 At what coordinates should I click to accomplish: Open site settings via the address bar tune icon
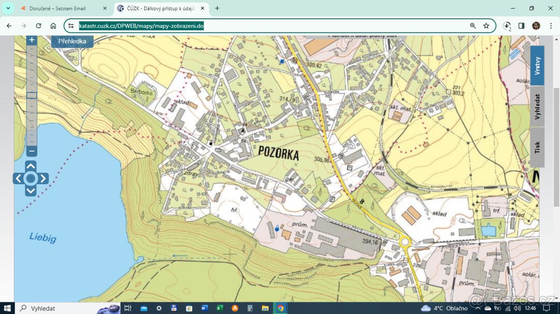[71, 26]
